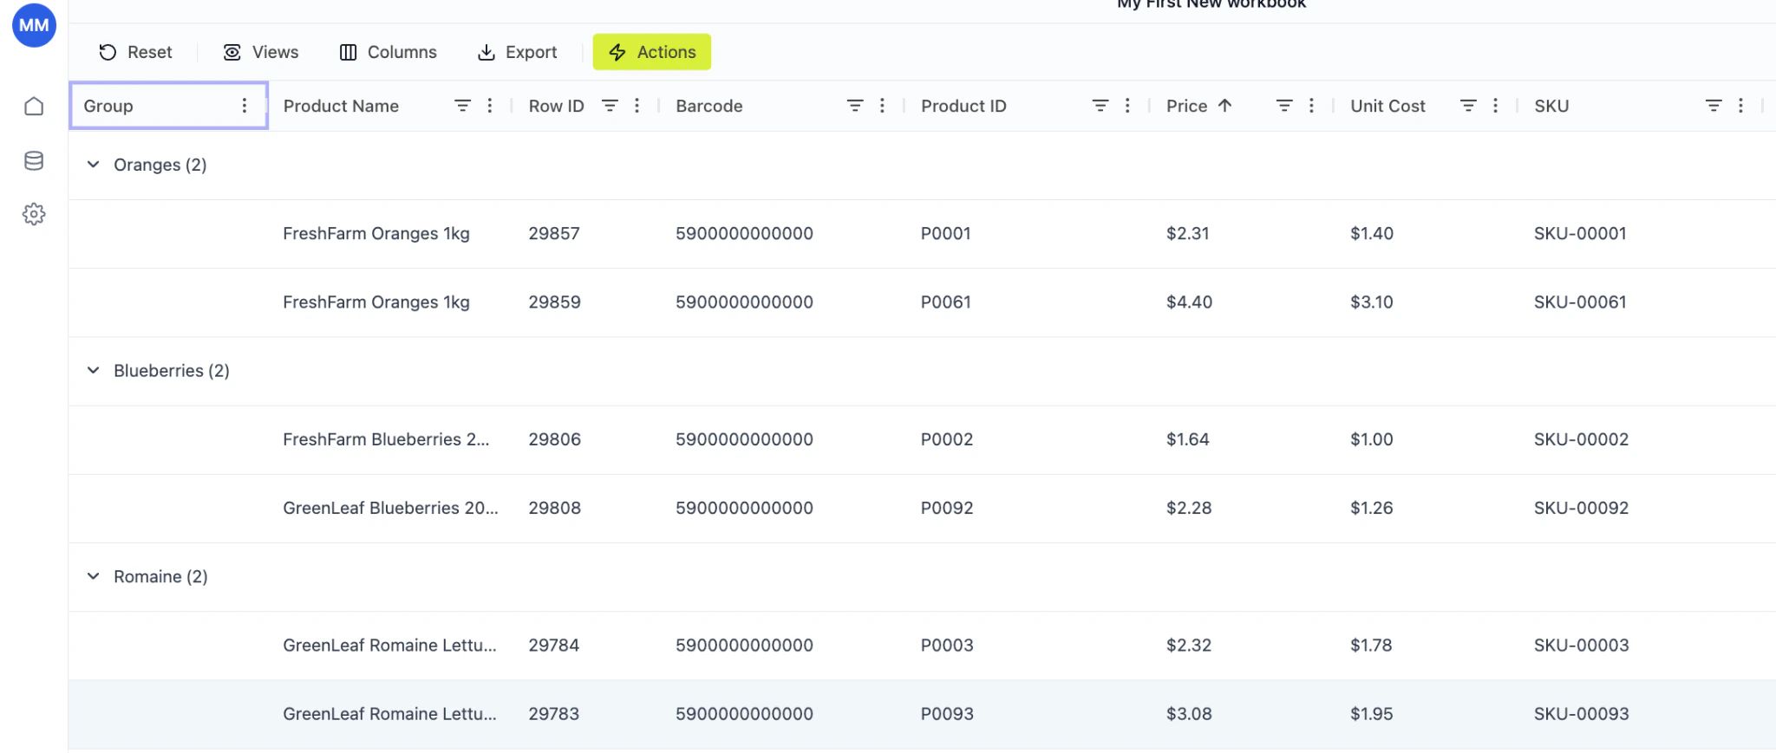The width and height of the screenshot is (1776, 753).
Task: Select Product ID cell P0001
Action: click(x=946, y=234)
